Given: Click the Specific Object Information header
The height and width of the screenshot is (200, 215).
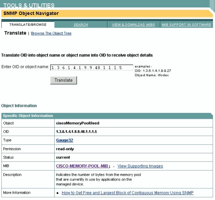Looking at the screenshot, I should (28, 116).
